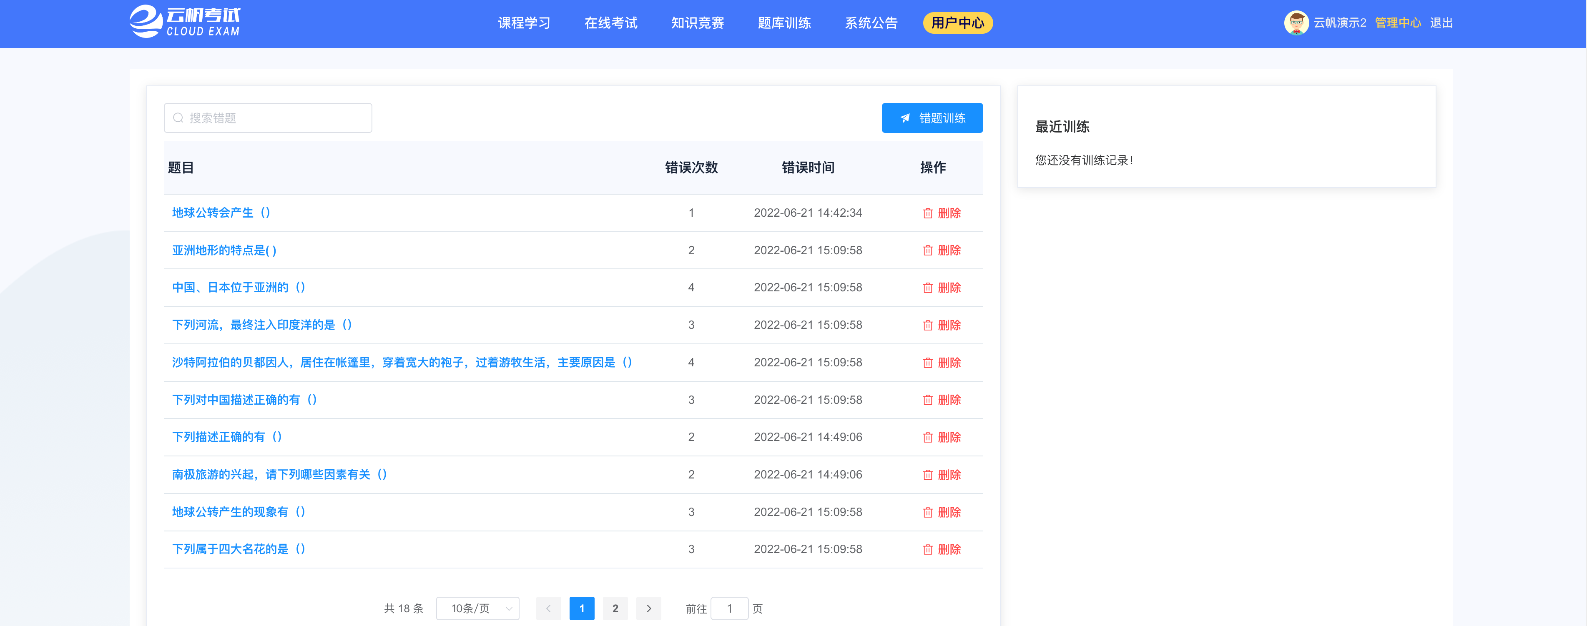The image size is (1587, 626).
Task: Go to page 2
Action: coord(615,608)
